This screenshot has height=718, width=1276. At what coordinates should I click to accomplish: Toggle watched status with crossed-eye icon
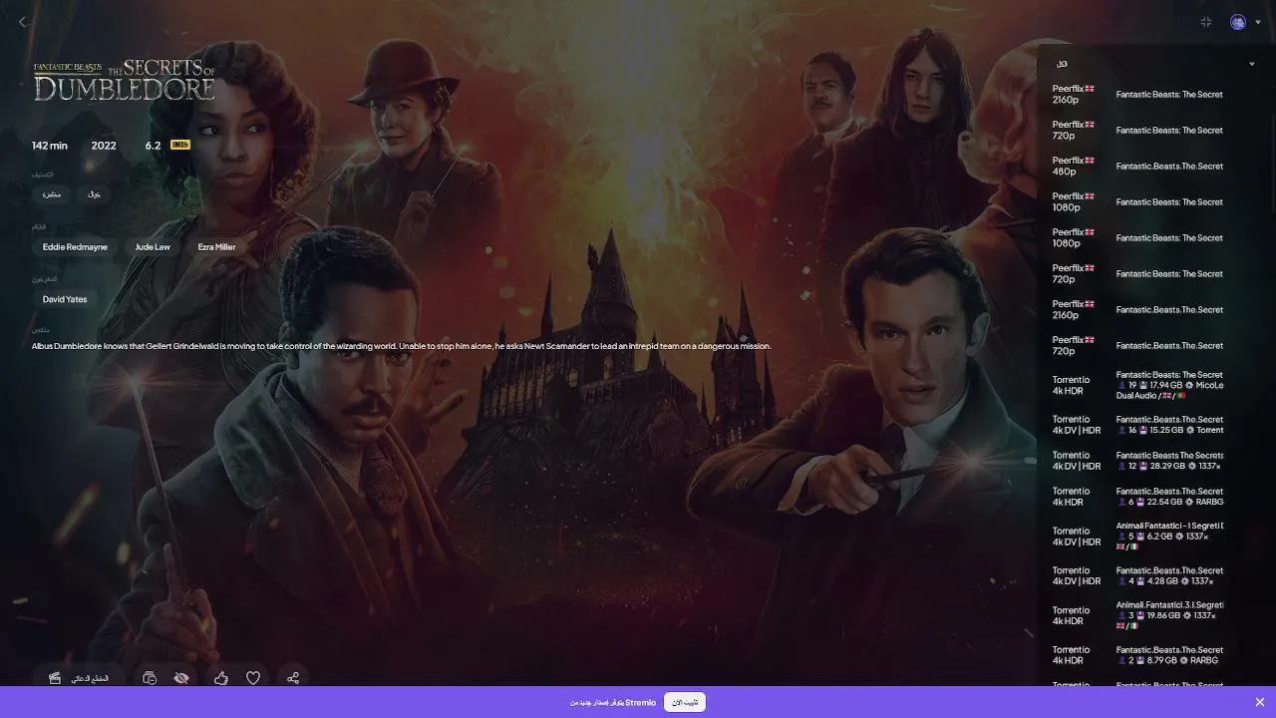(181, 678)
